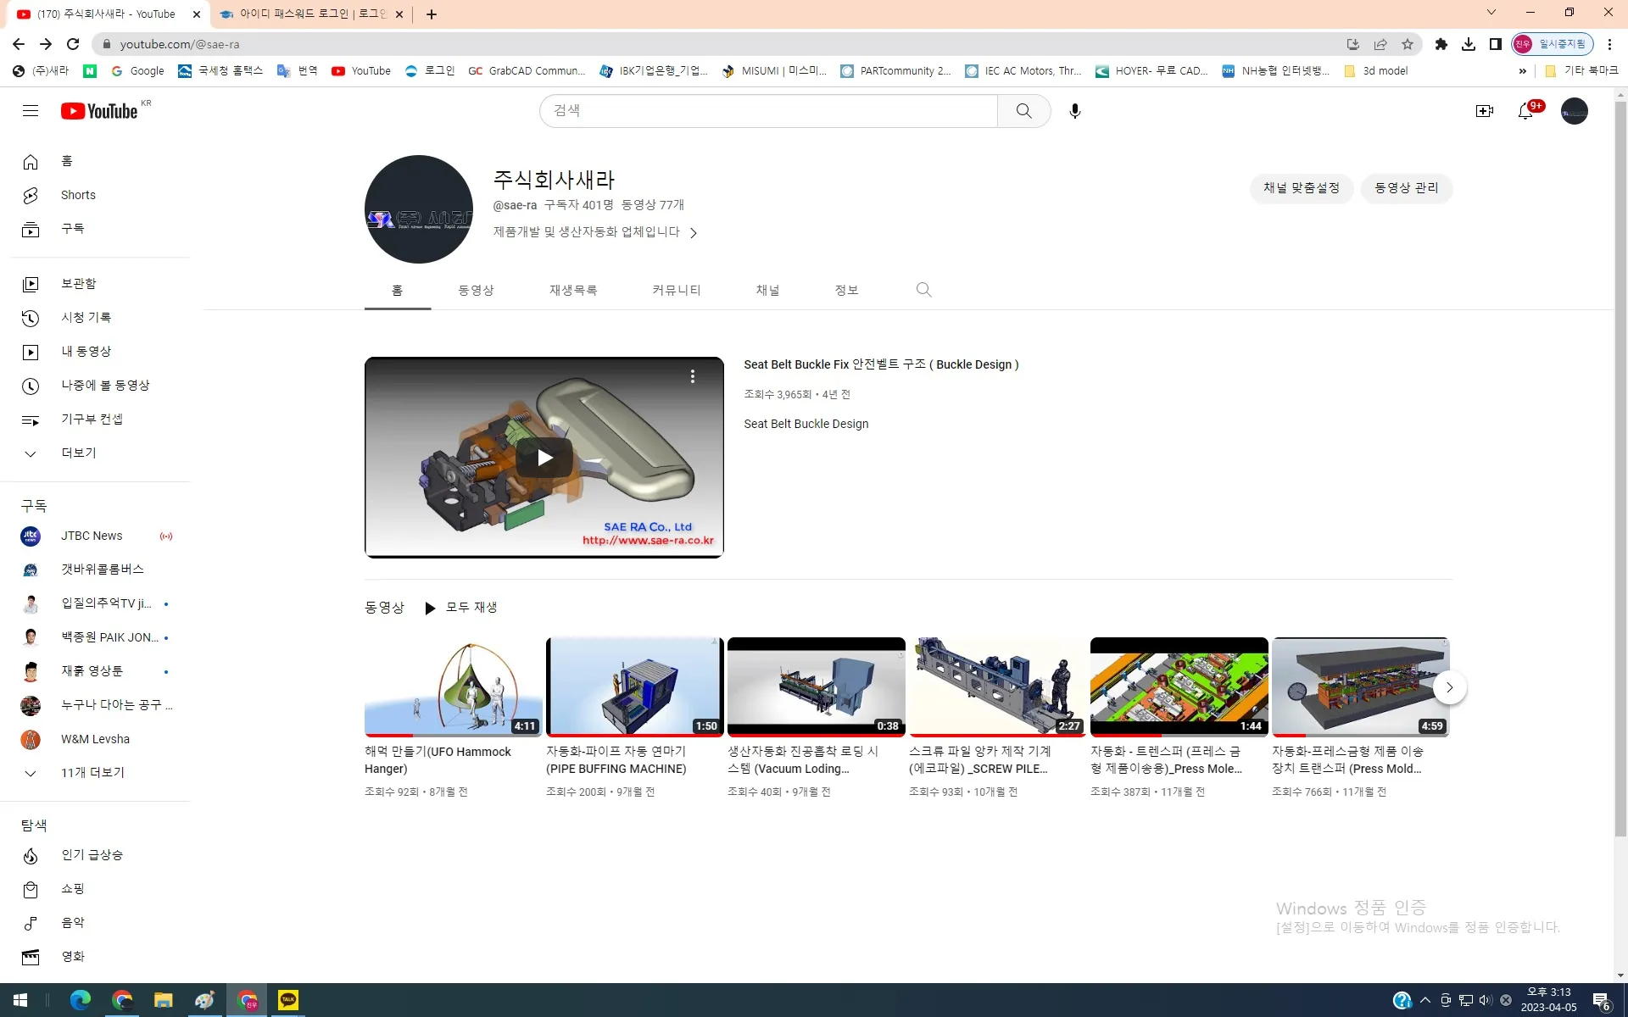Select the 홈 channel tab
Viewport: 1628px width, 1017px height.
[x=398, y=290]
